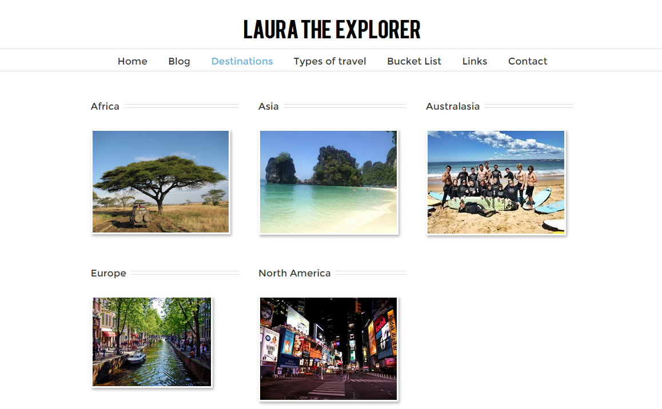662x409 pixels.
Task: Open the Europe canal photo thumbnail
Action: click(x=151, y=342)
